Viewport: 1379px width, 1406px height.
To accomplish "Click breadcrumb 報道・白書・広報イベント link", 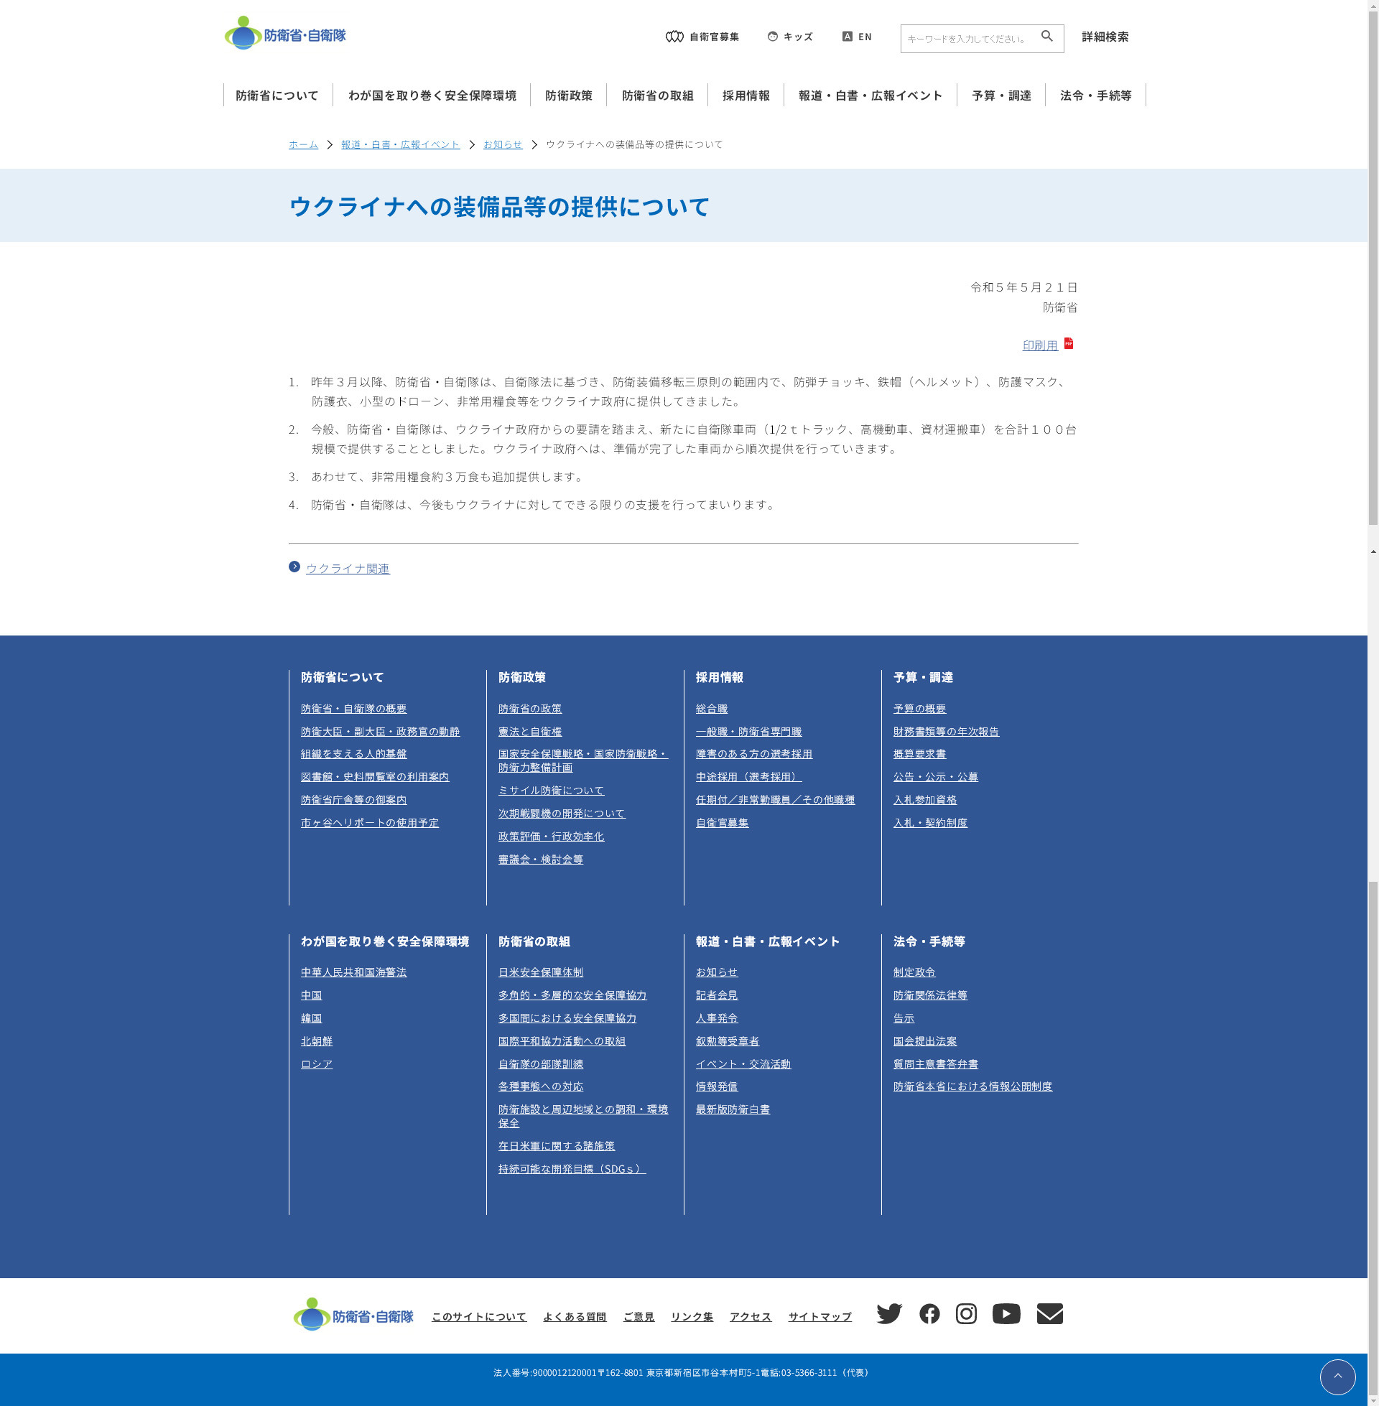I will pyautogui.click(x=401, y=144).
